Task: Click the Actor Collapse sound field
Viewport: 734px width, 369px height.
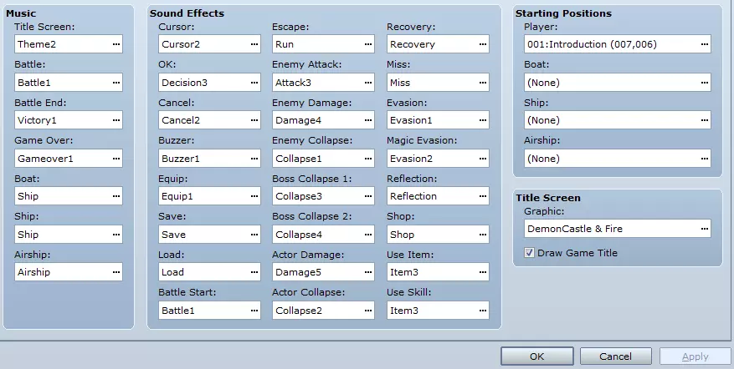Action: pos(316,311)
